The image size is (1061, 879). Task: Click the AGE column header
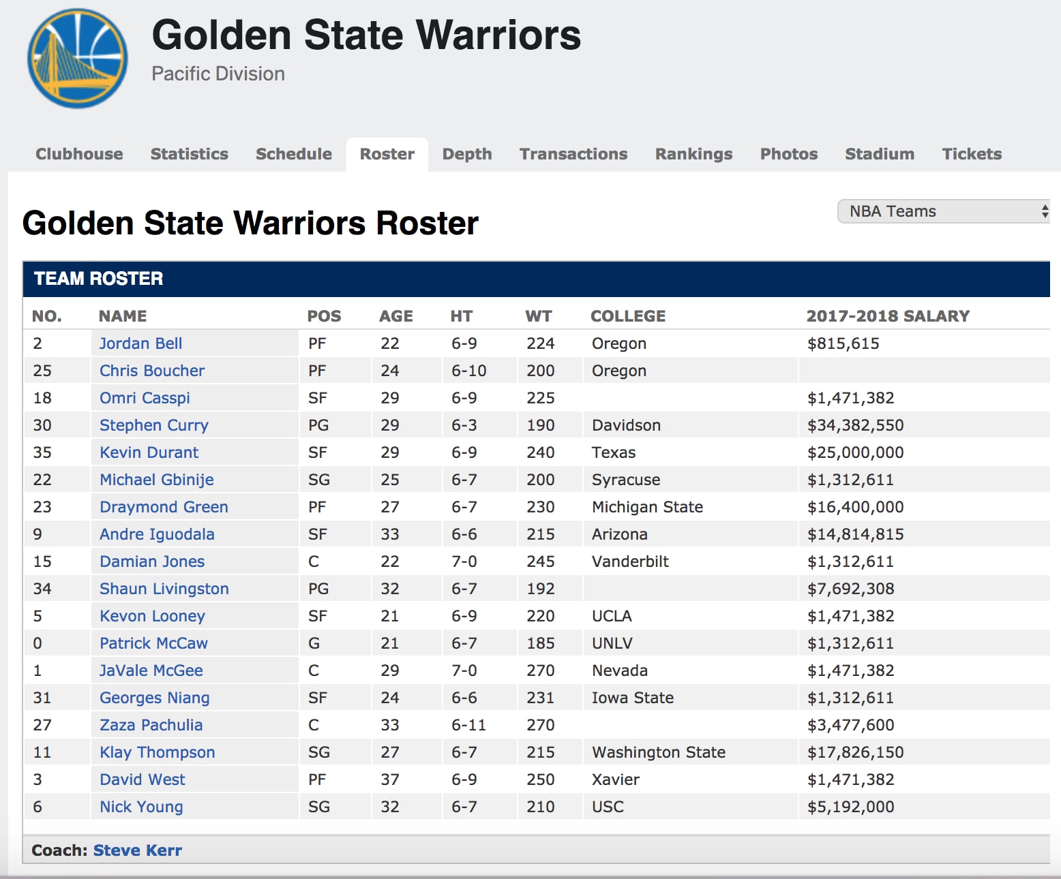point(396,316)
